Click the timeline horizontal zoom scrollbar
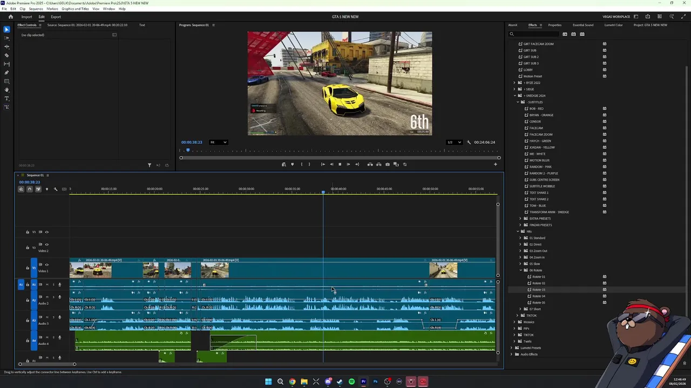The image size is (691, 388). click(47, 364)
